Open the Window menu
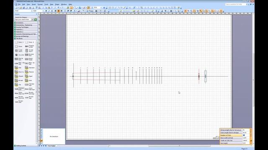 tap(64, 4)
